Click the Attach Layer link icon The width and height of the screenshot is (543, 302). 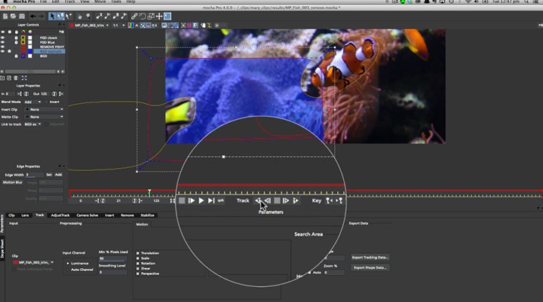[134, 17]
